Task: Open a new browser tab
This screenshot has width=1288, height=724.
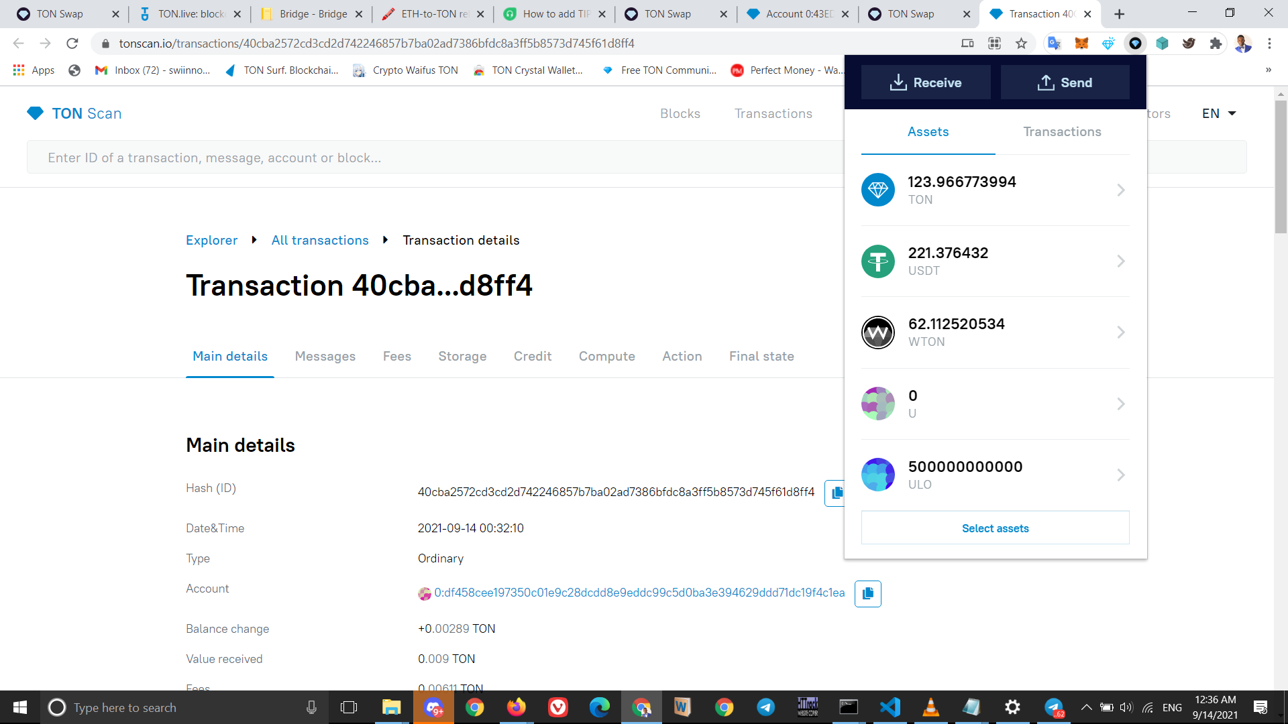Action: pos(1119,13)
